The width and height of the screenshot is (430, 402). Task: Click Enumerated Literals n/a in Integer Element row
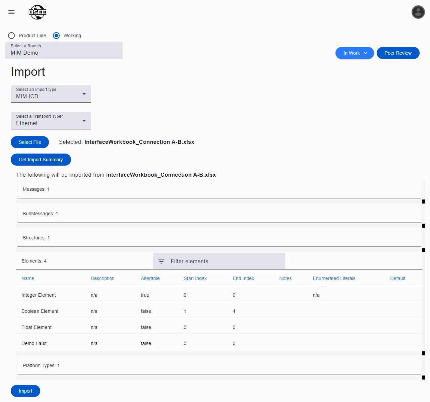point(316,295)
